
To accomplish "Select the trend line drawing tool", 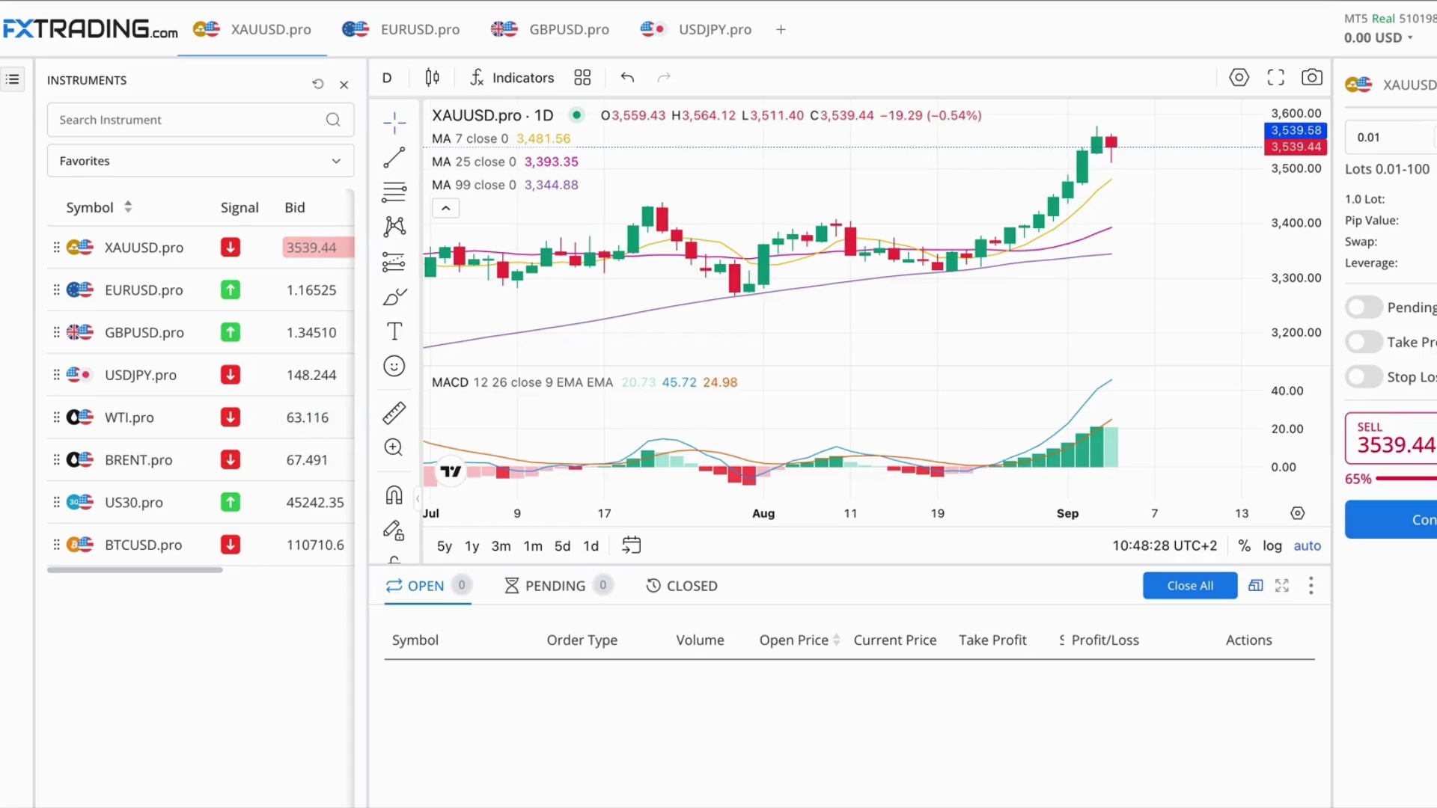I will pyautogui.click(x=394, y=157).
